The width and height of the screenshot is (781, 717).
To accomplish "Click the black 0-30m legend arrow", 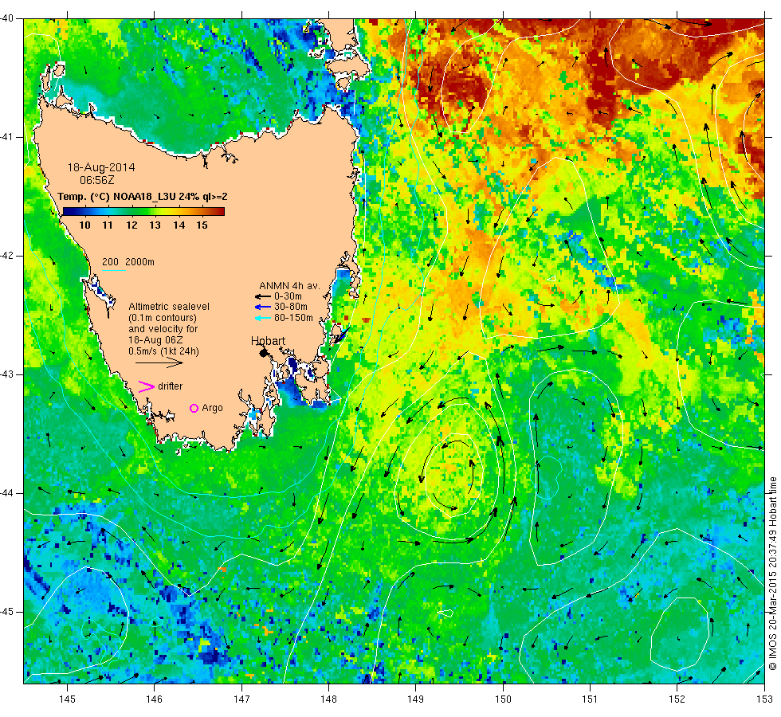I will (x=262, y=296).
